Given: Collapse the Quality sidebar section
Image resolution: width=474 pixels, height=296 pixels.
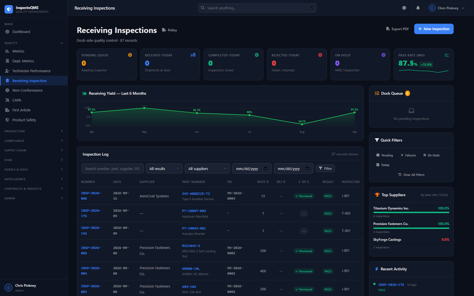Looking at the screenshot, I should pyautogui.click(x=62, y=43).
